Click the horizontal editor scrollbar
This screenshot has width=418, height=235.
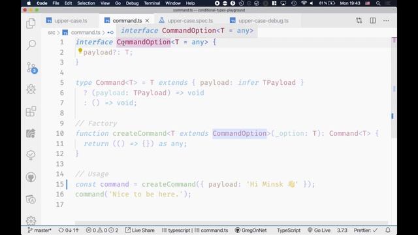coord(231,223)
